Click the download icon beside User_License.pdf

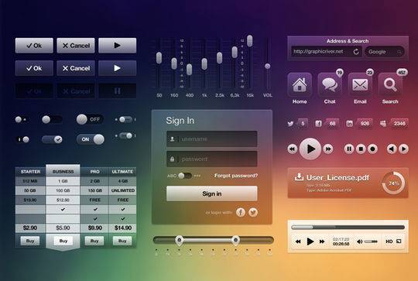pyautogui.click(x=299, y=177)
